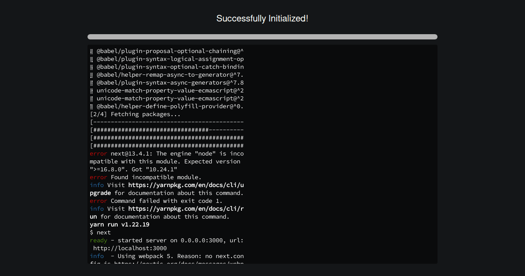Open the http://localhost:3000 URL
The width and height of the screenshot is (525, 276).
(x=130, y=248)
